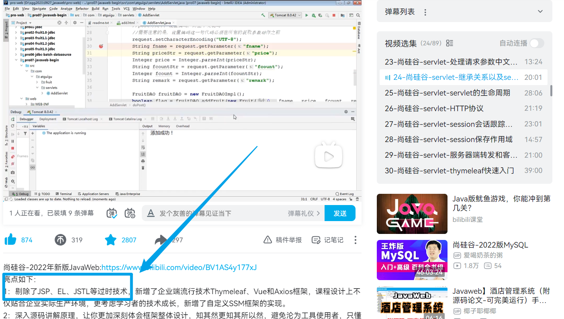Viewport: 564px width, 319px height.
Task: Open the 酒店管理系统 video thumbnail
Action: pos(412,303)
